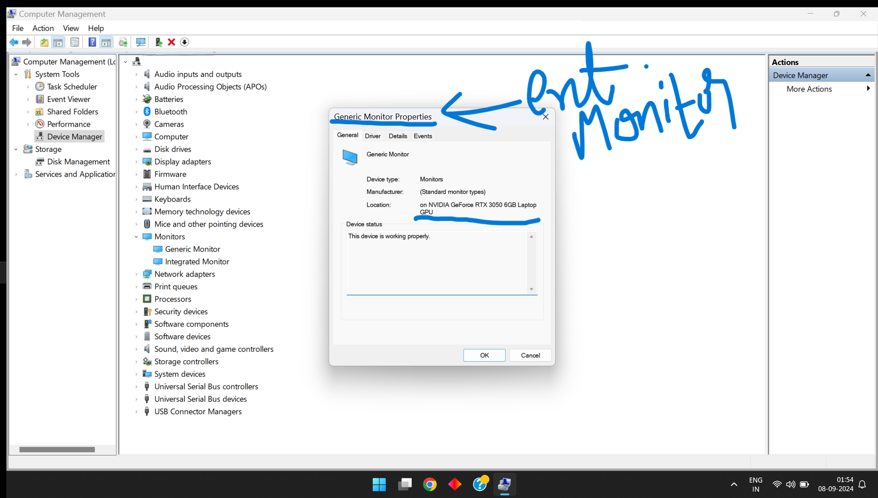Open Windows Start menu on taskbar
This screenshot has height=498, width=878.
coord(379,484)
